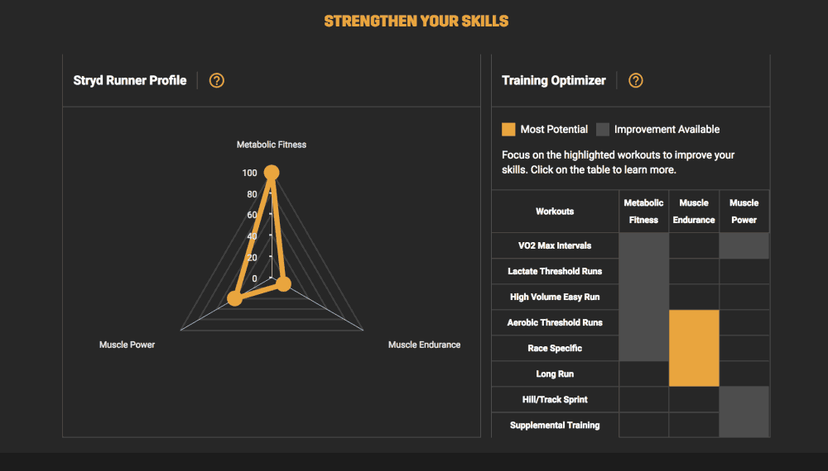Click the Metabolic Fitness column header
This screenshot has width=828, height=471.
pos(643,212)
